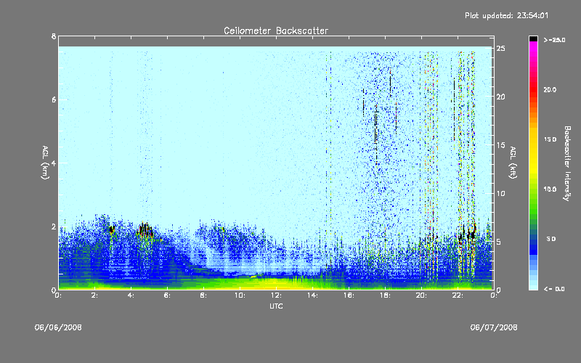581x363 pixels.
Task: Click the "10" tick on the kft axis
Action: [501, 193]
